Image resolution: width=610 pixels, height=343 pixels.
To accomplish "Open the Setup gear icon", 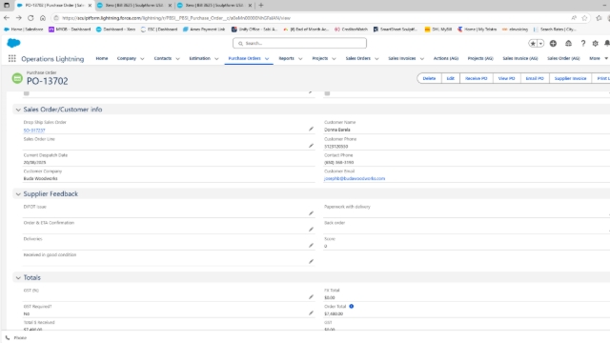I will coord(595,43).
